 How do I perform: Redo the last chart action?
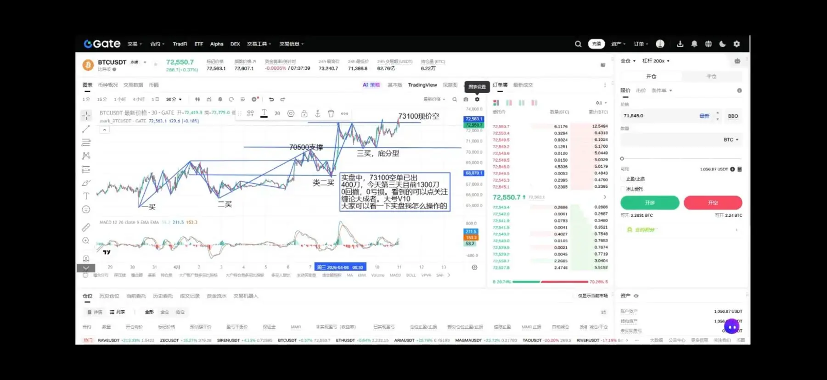(x=283, y=99)
